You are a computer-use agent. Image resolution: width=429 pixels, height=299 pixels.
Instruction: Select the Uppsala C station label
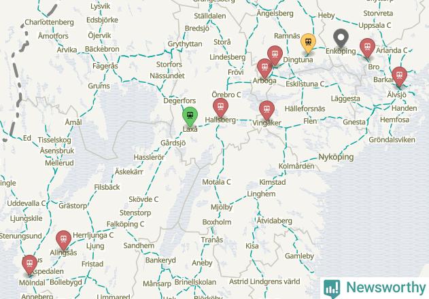(x=375, y=25)
